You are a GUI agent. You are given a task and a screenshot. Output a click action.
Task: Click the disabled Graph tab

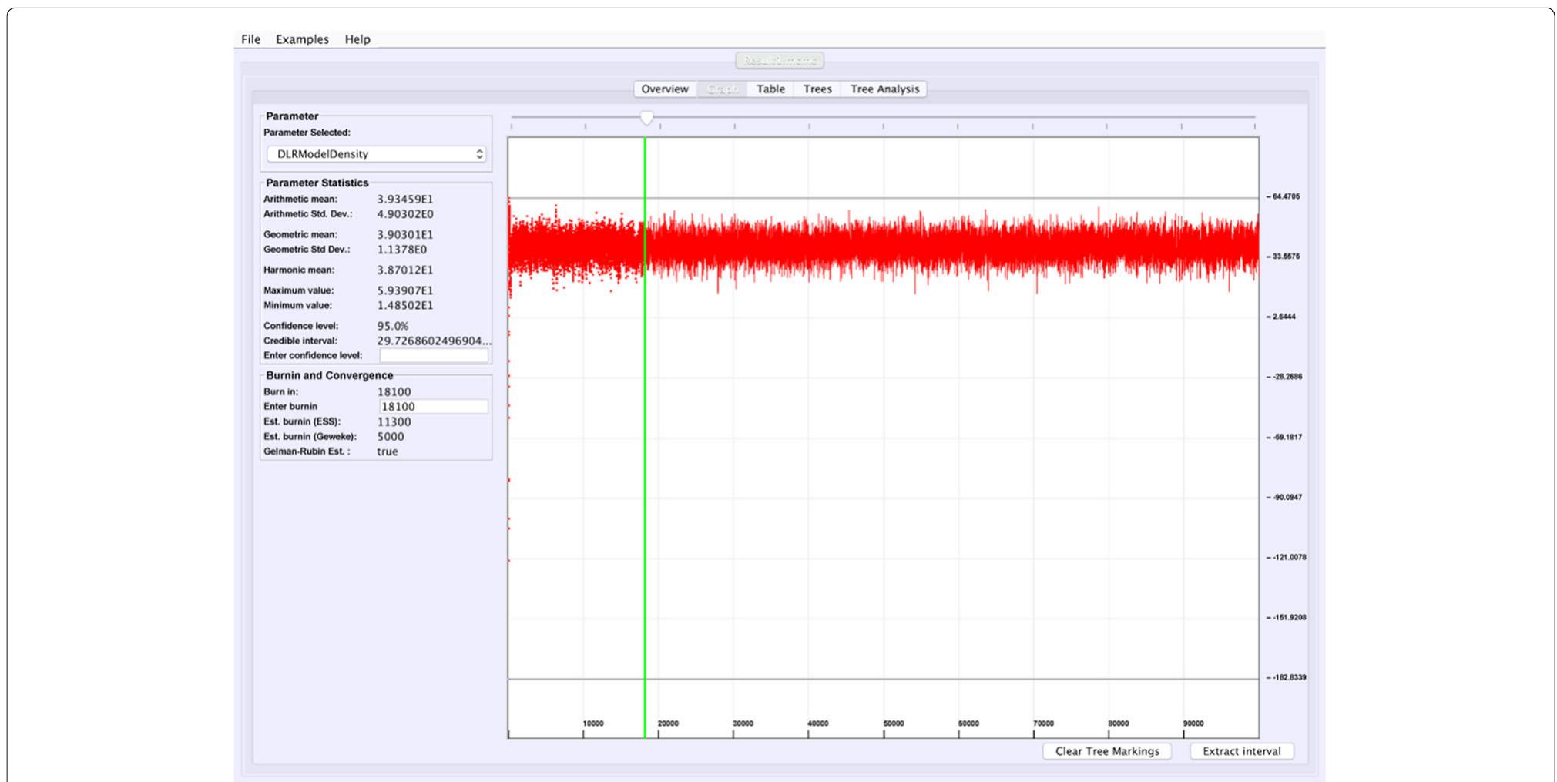722,89
